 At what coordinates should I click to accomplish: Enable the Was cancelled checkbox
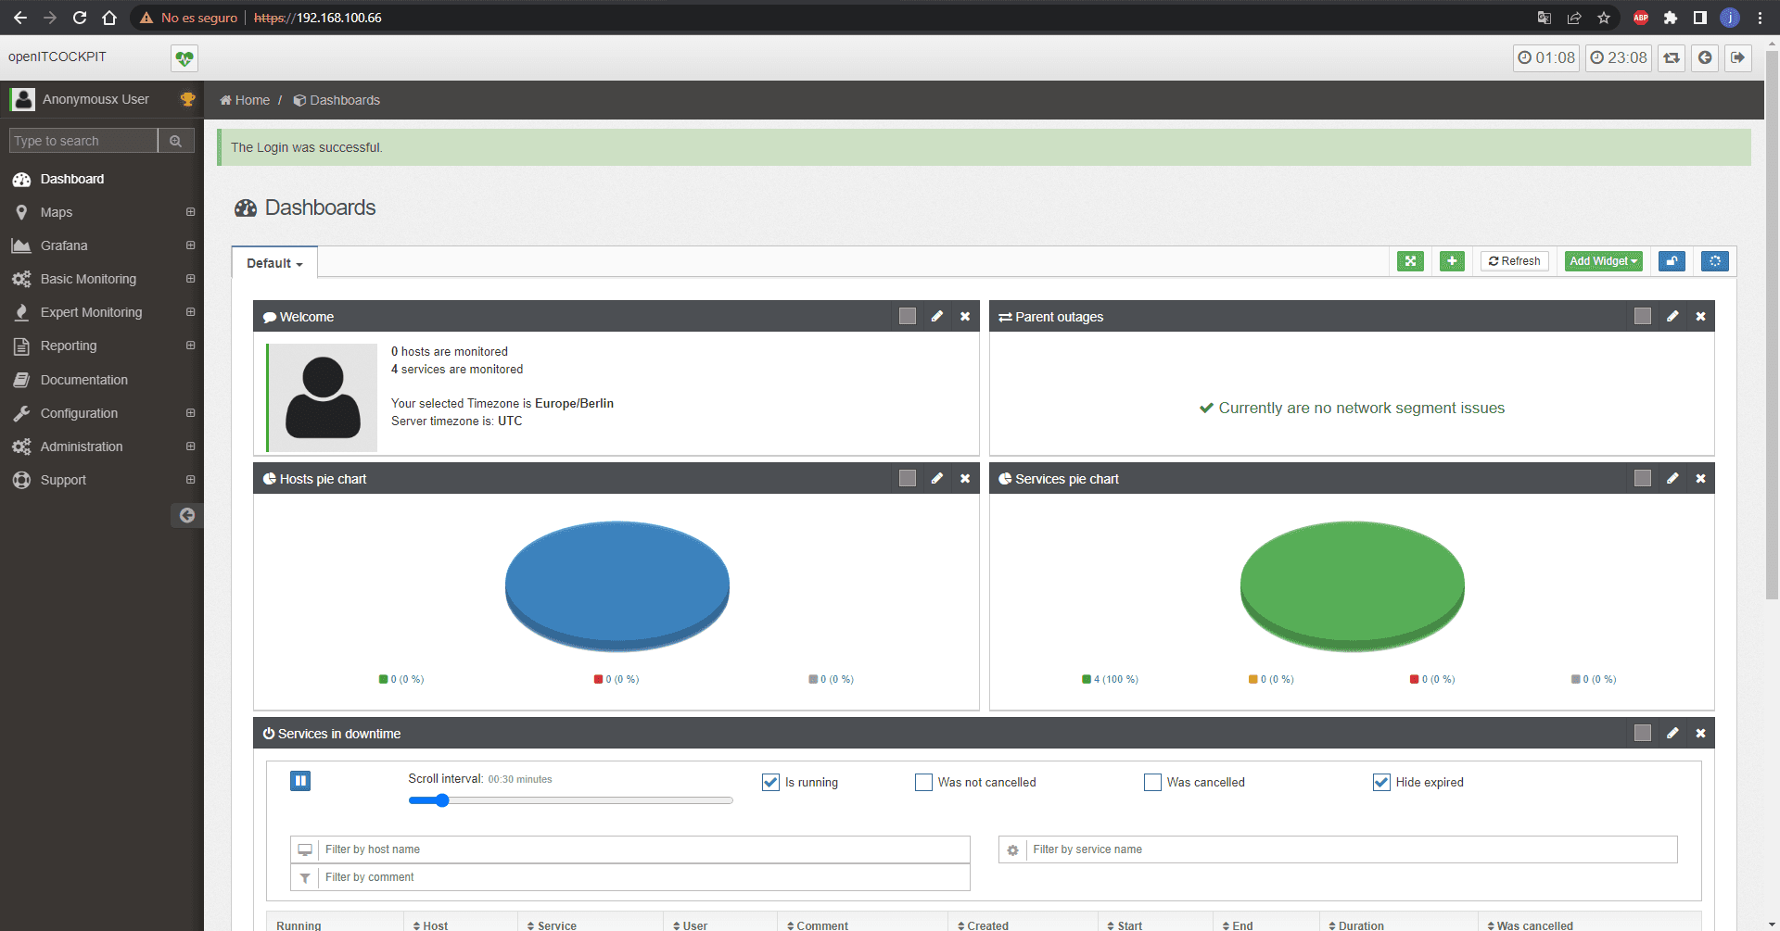coord(1152,783)
